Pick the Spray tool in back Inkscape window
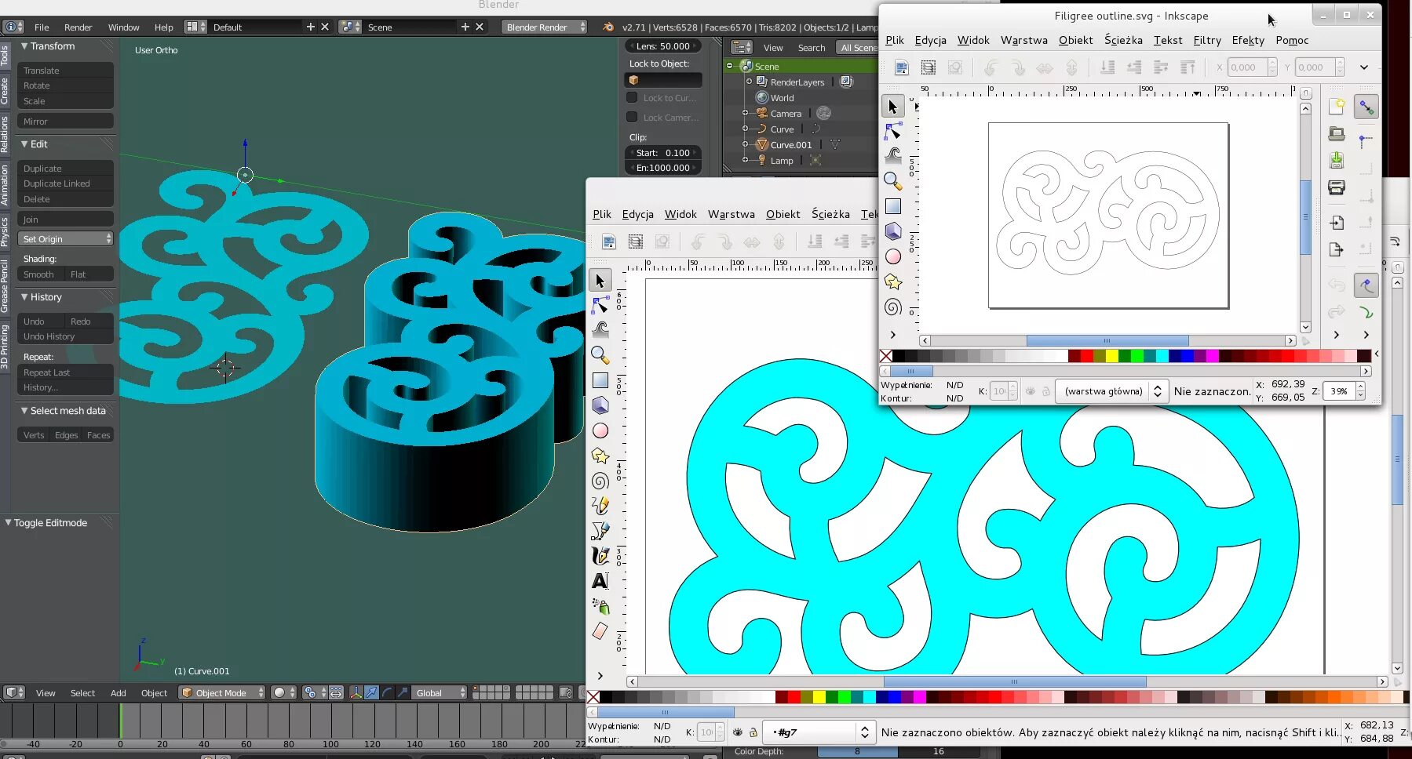 (600, 606)
